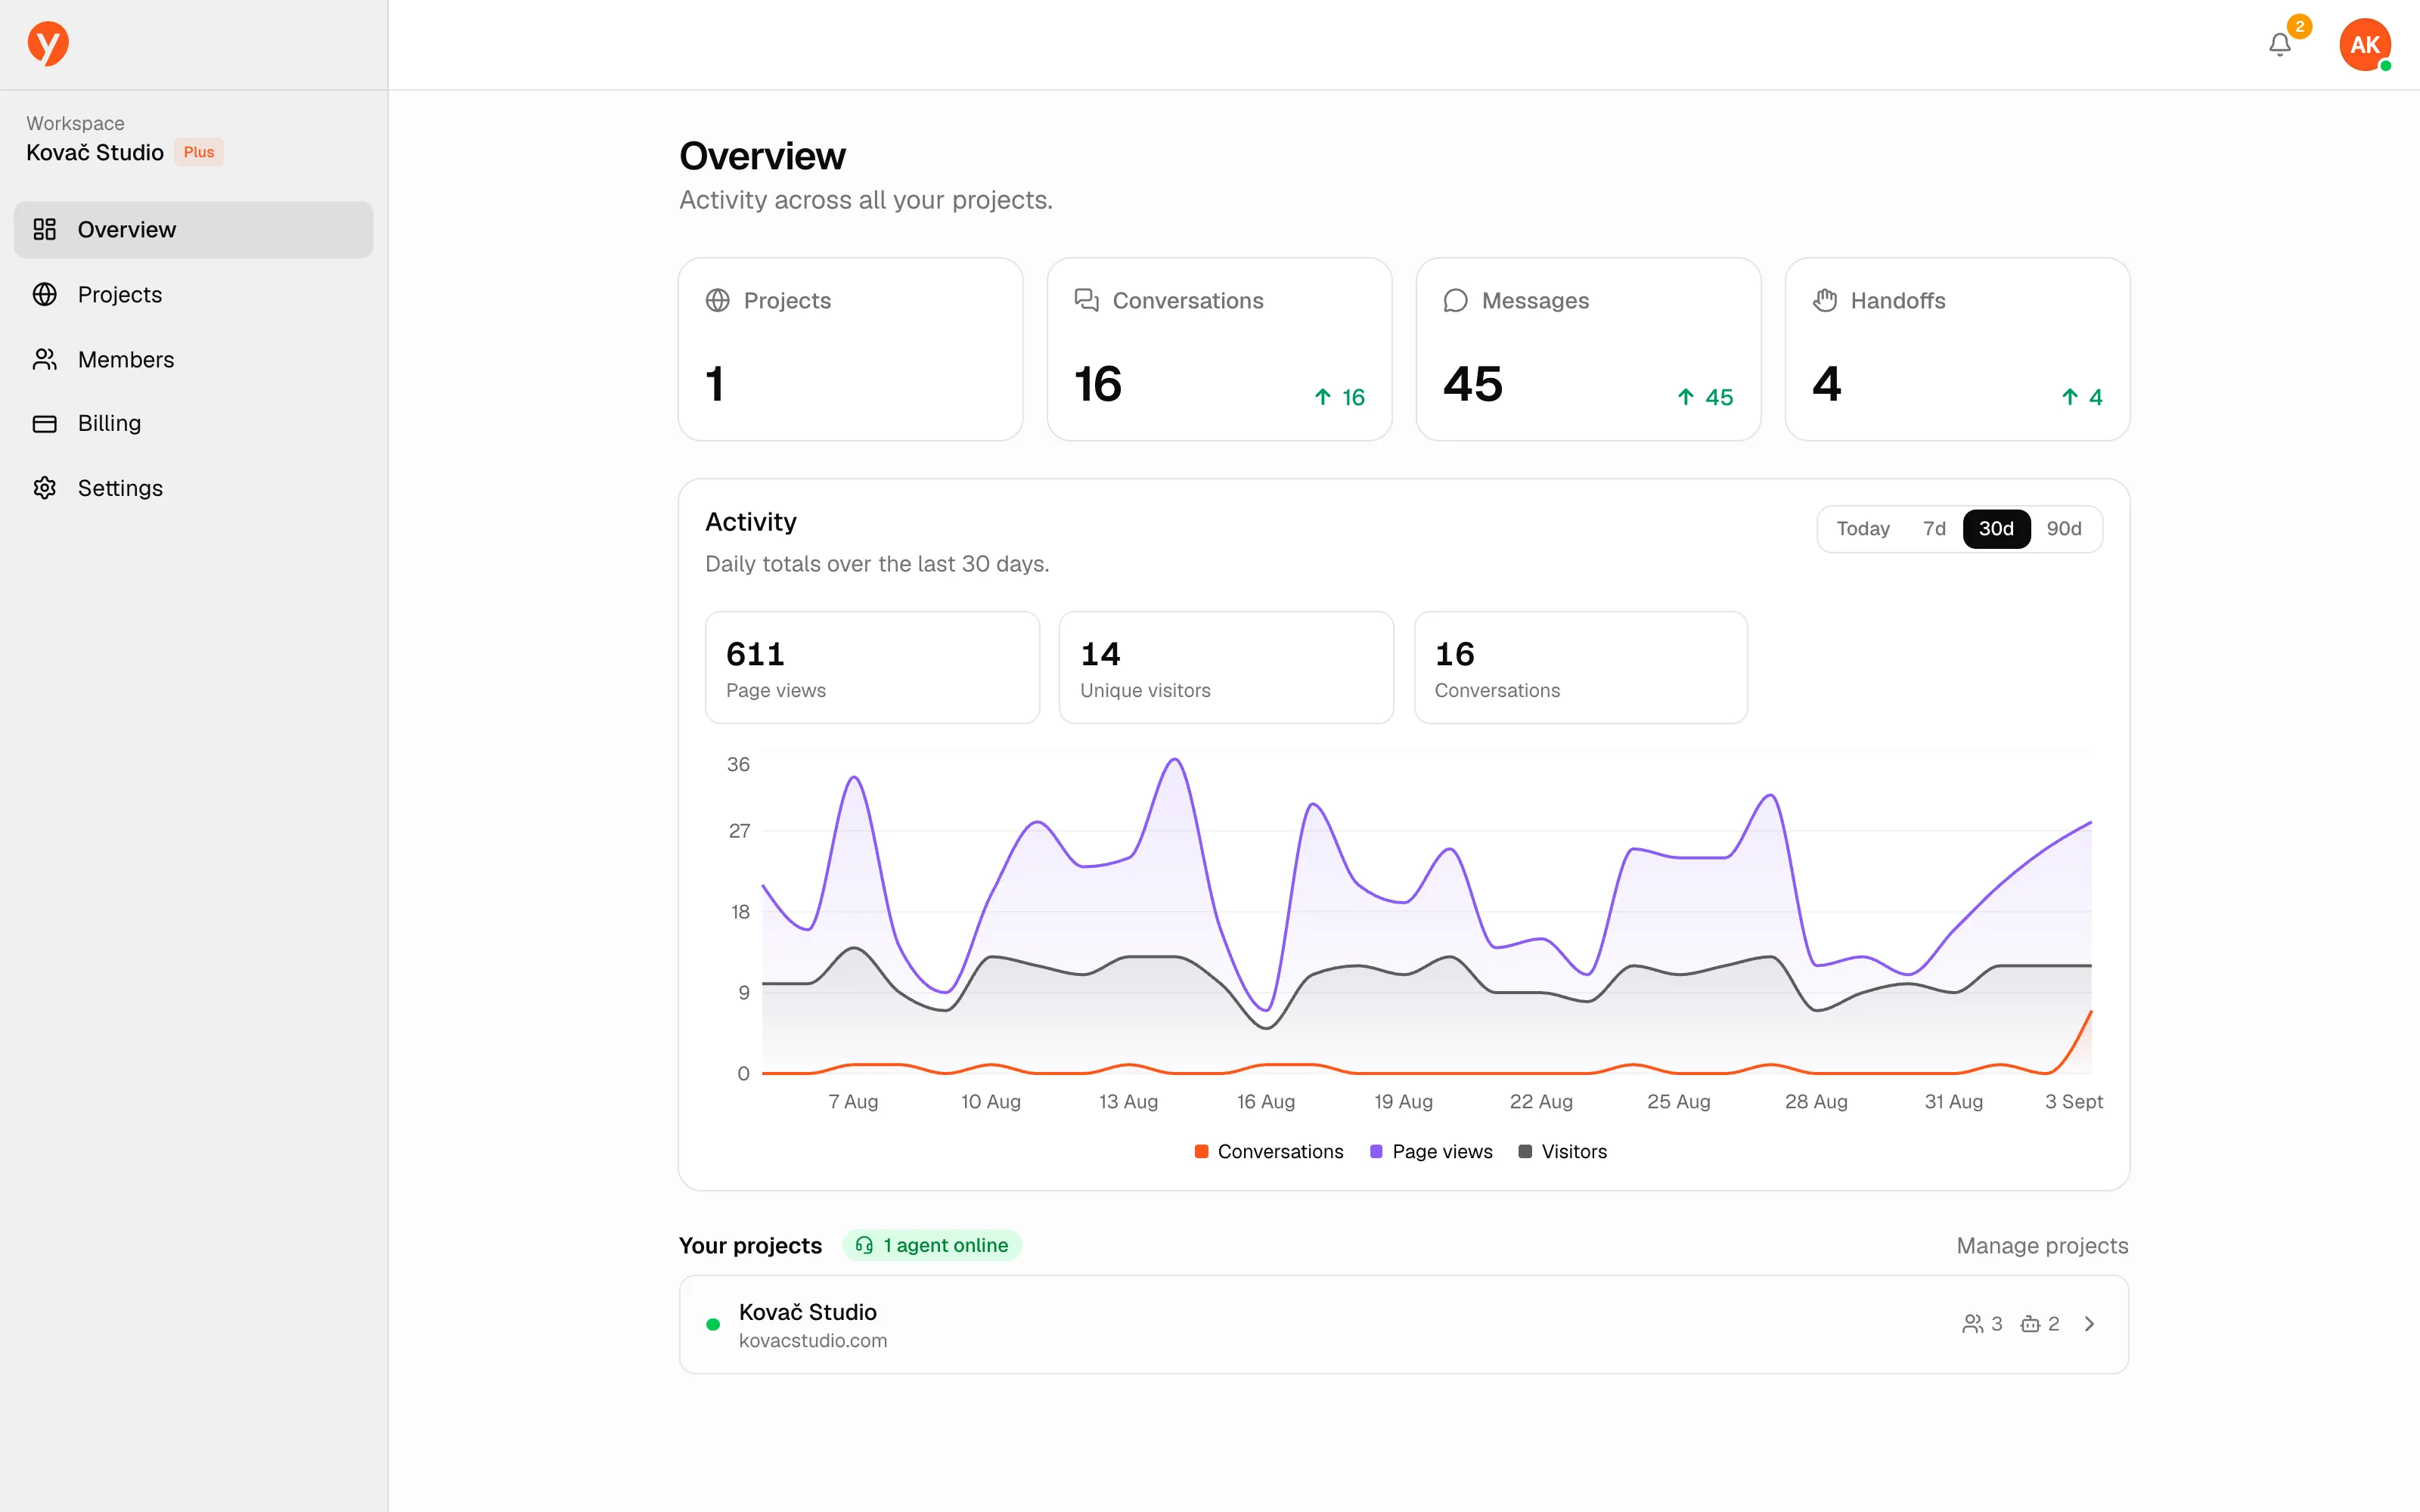Click the bot icon in Kovač Studio row
Screen dimensions: 2420x1512
coord(2030,1324)
